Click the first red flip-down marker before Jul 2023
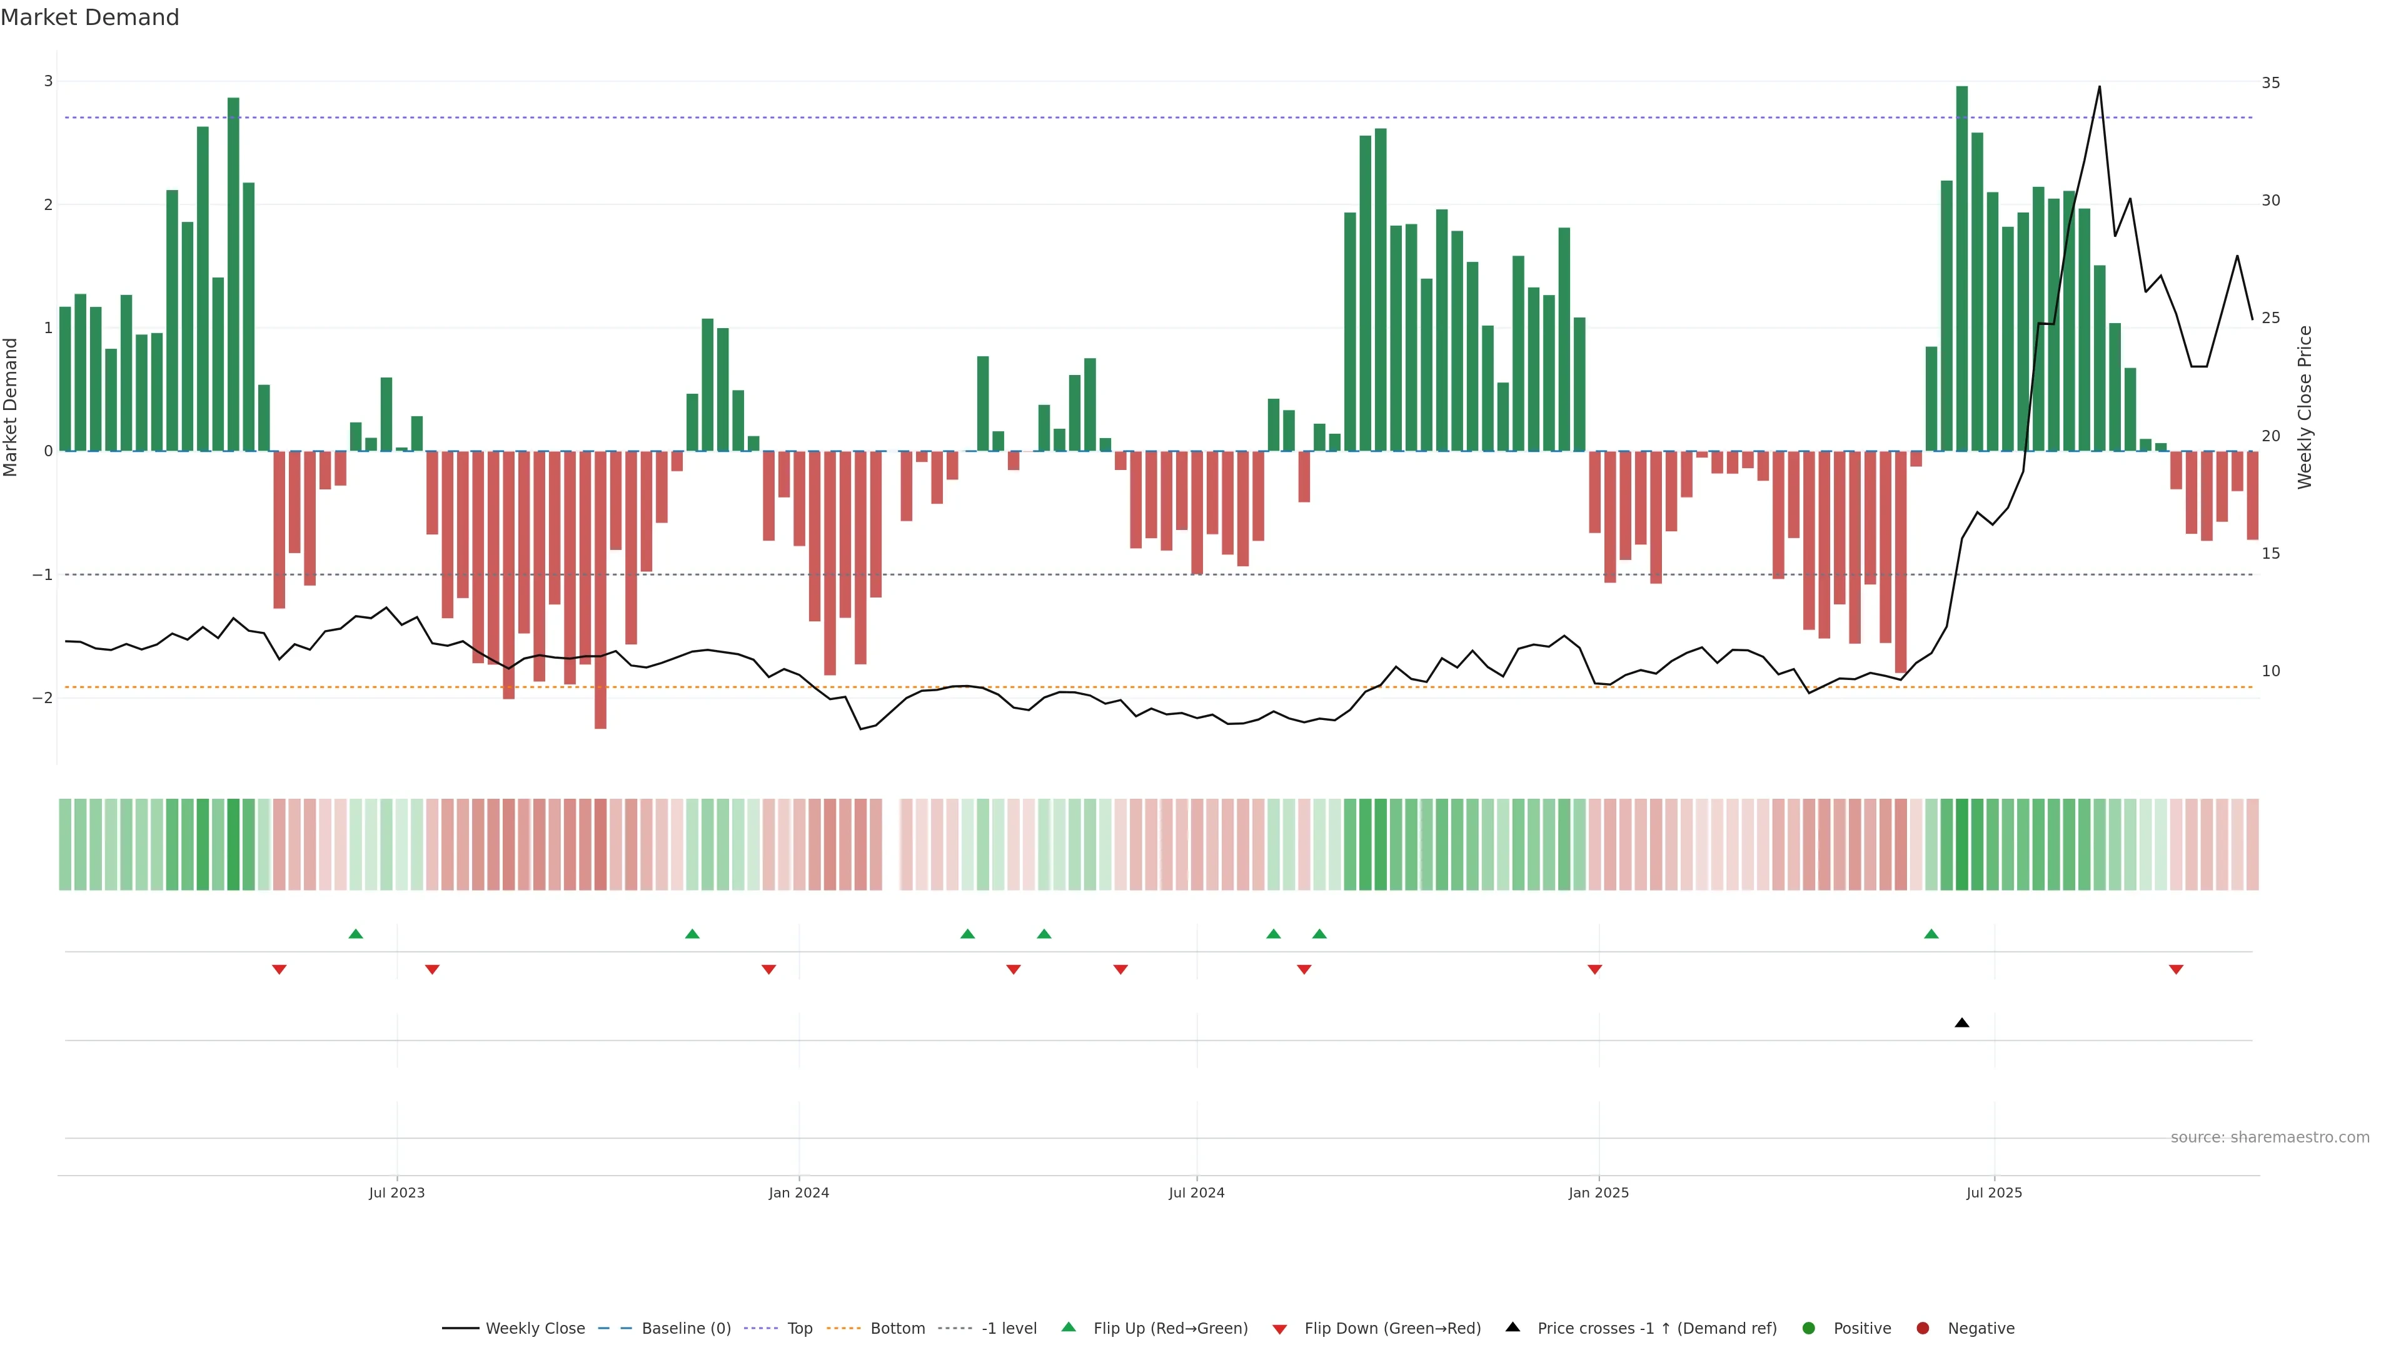2401x1350 pixels. pyautogui.click(x=279, y=969)
